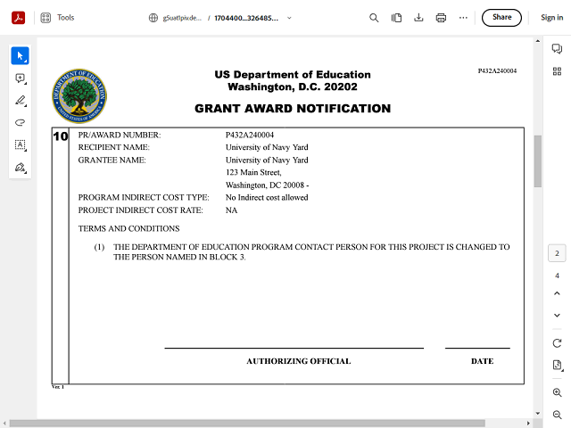Screen dimensions: 571x428
Task: Click the US Department of Education title
Action: [293, 75]
